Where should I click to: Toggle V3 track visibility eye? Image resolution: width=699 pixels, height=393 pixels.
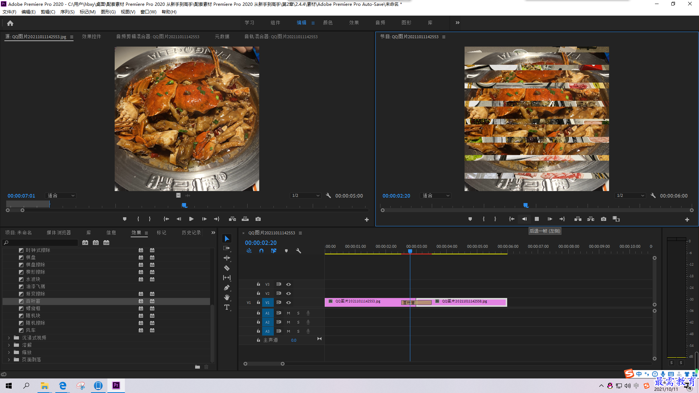(x=289, y=284)
